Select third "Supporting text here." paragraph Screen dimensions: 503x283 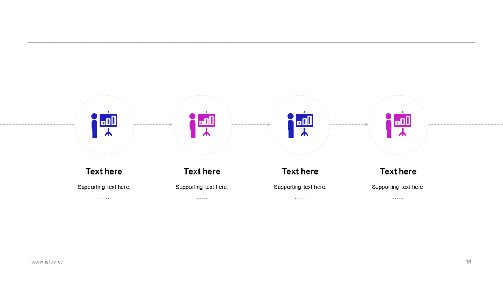pos(300,187)
